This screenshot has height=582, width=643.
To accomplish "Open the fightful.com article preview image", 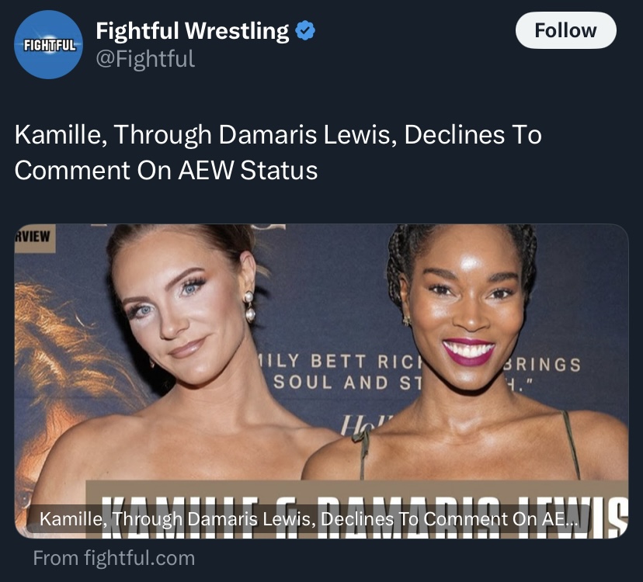I will tap(321, 381).
